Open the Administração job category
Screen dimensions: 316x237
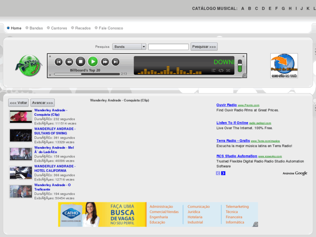[161, 207]
